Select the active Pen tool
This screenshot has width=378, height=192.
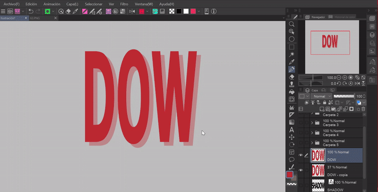tap(292, 69)
